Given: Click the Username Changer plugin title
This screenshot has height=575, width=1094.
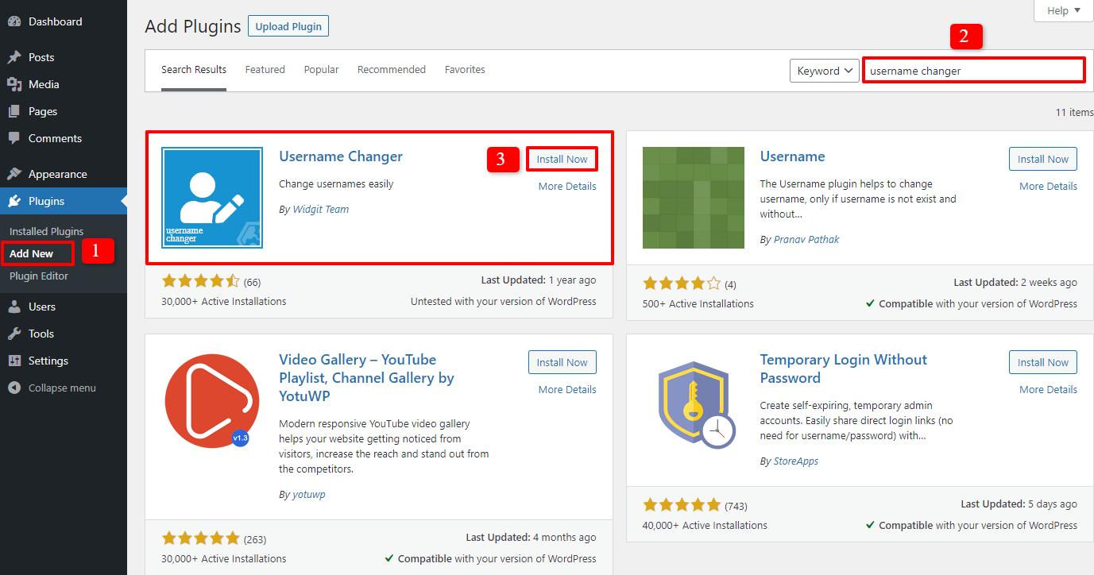Looking at the screenshot, I should click(x=341, y=156).
